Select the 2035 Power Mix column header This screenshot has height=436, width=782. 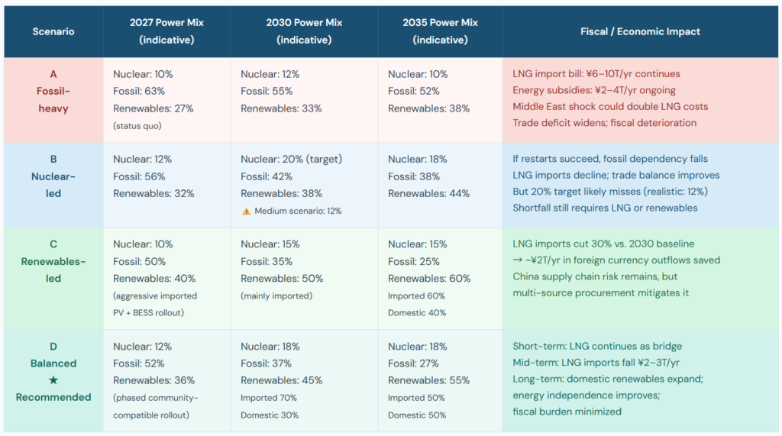coord(440,31)
